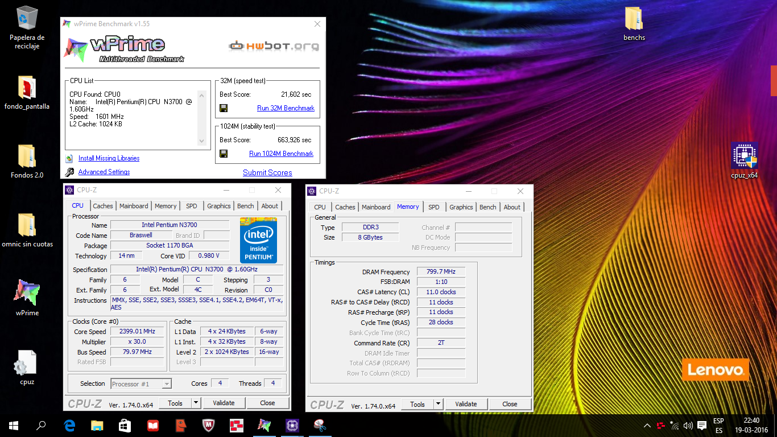Open the volume tray icon

pos(688,425)
